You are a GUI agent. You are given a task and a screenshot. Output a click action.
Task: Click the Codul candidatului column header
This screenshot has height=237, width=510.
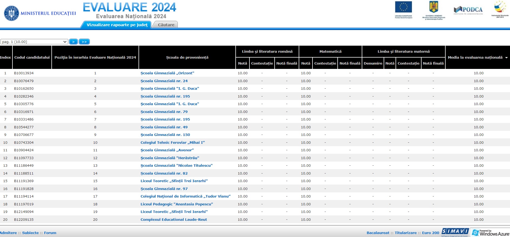point(32,57)
